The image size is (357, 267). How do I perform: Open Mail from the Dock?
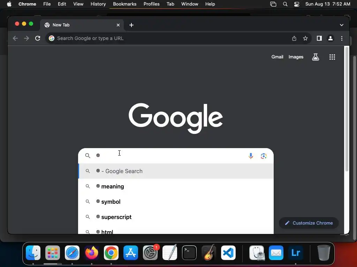point(276,253)
